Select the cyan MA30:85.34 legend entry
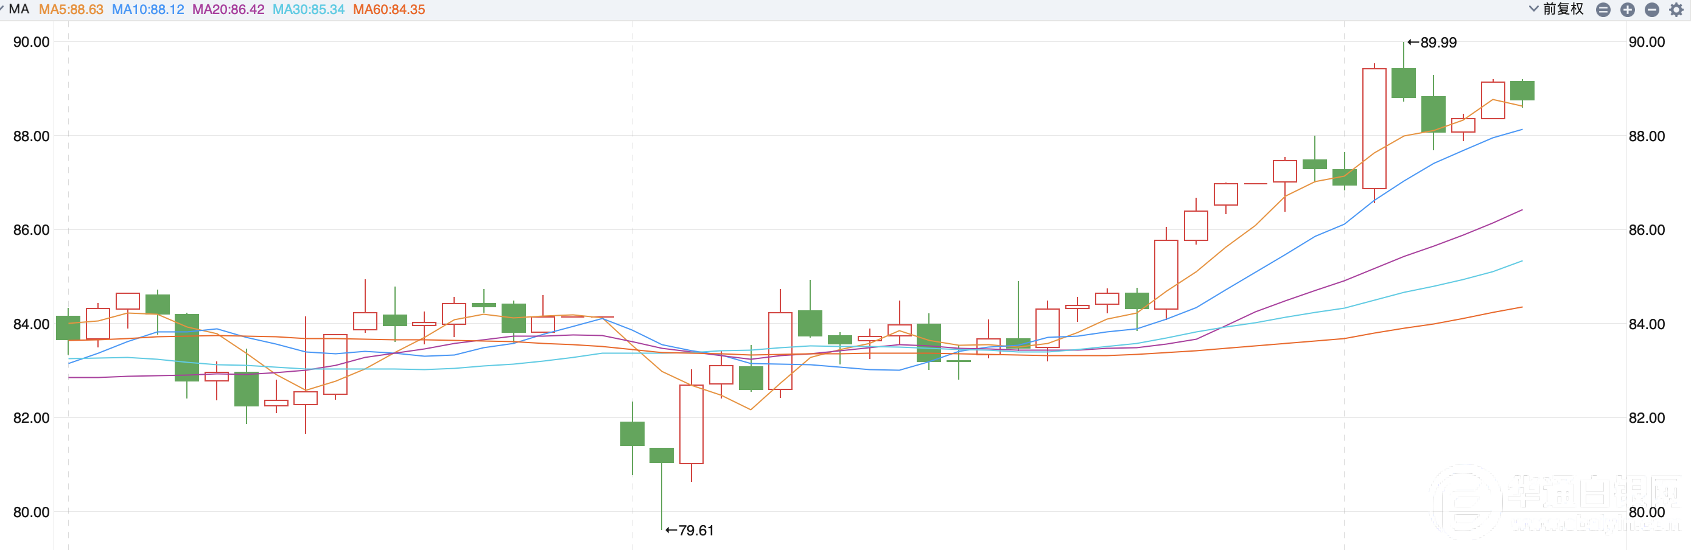1691x550 pixels. point(308,10)
